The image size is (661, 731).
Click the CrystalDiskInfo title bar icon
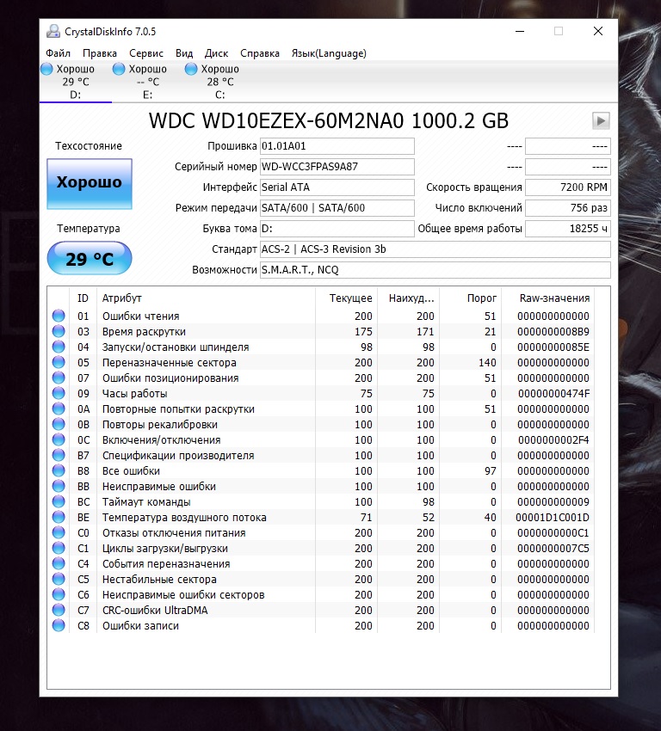tap(53, 31)
